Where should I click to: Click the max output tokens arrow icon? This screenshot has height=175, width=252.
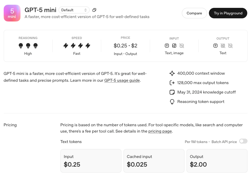(x=172, y=83)
